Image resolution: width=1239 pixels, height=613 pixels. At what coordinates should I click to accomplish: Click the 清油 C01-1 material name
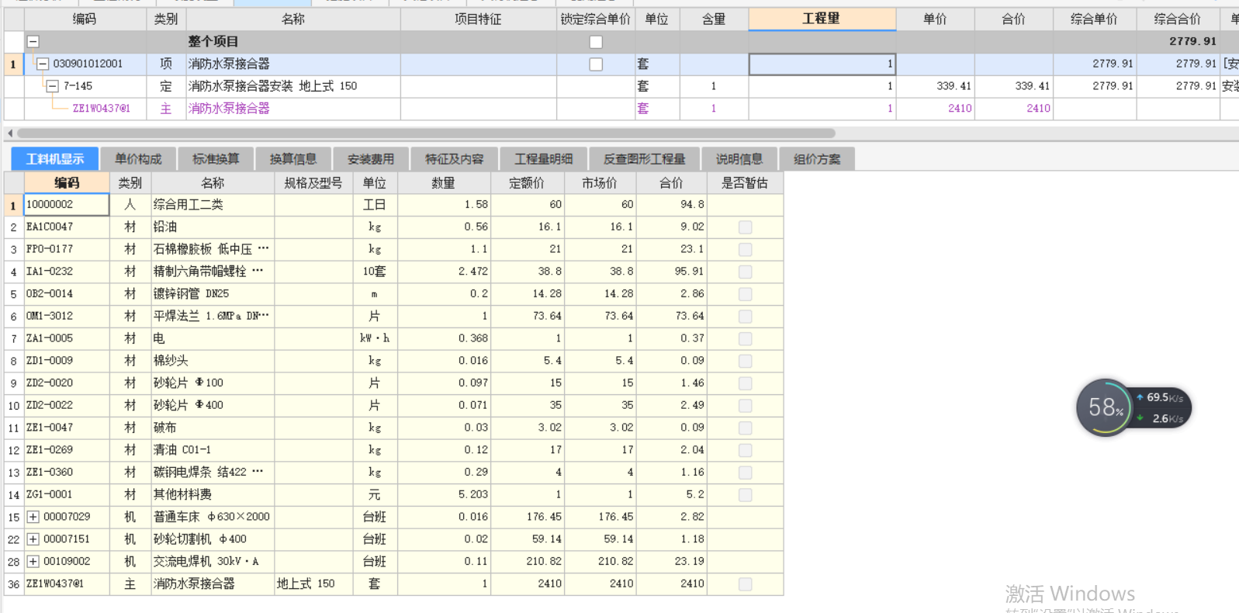pos(182,450)
